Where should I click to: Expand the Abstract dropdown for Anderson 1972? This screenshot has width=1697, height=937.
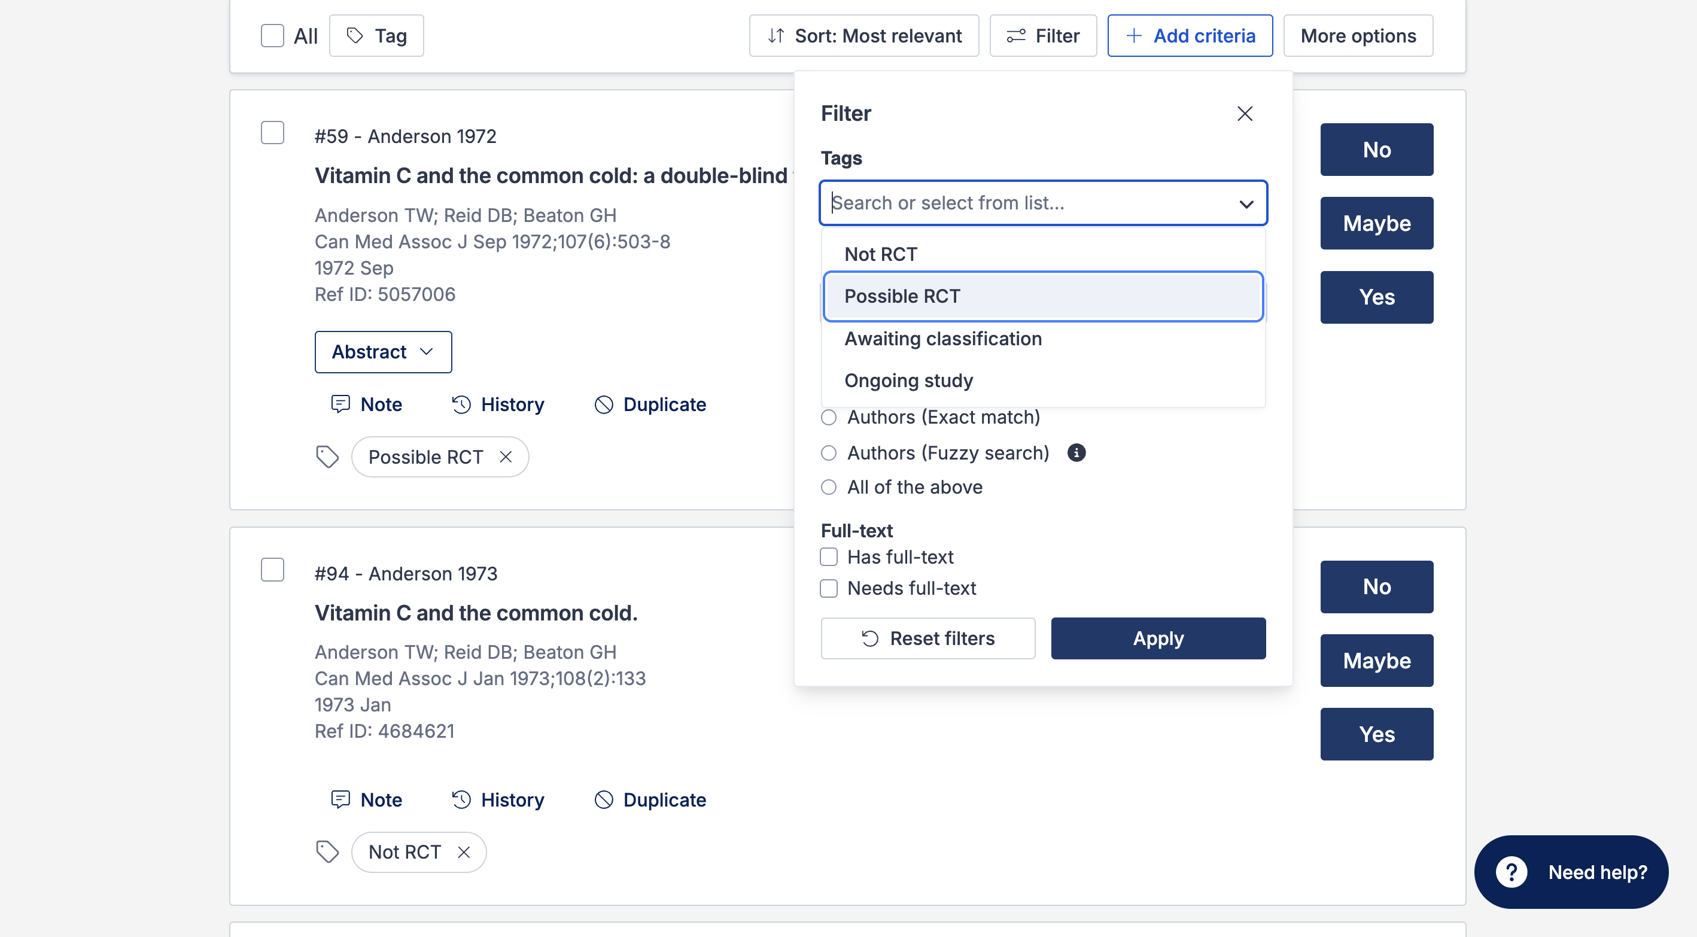383,352
